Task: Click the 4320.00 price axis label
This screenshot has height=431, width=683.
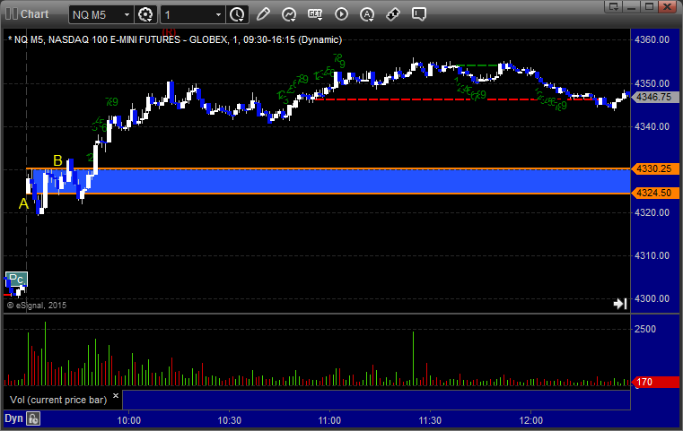Action: (x=652, y=212)
